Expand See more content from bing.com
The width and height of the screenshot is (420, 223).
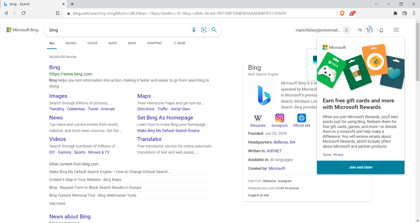[57, 203]
